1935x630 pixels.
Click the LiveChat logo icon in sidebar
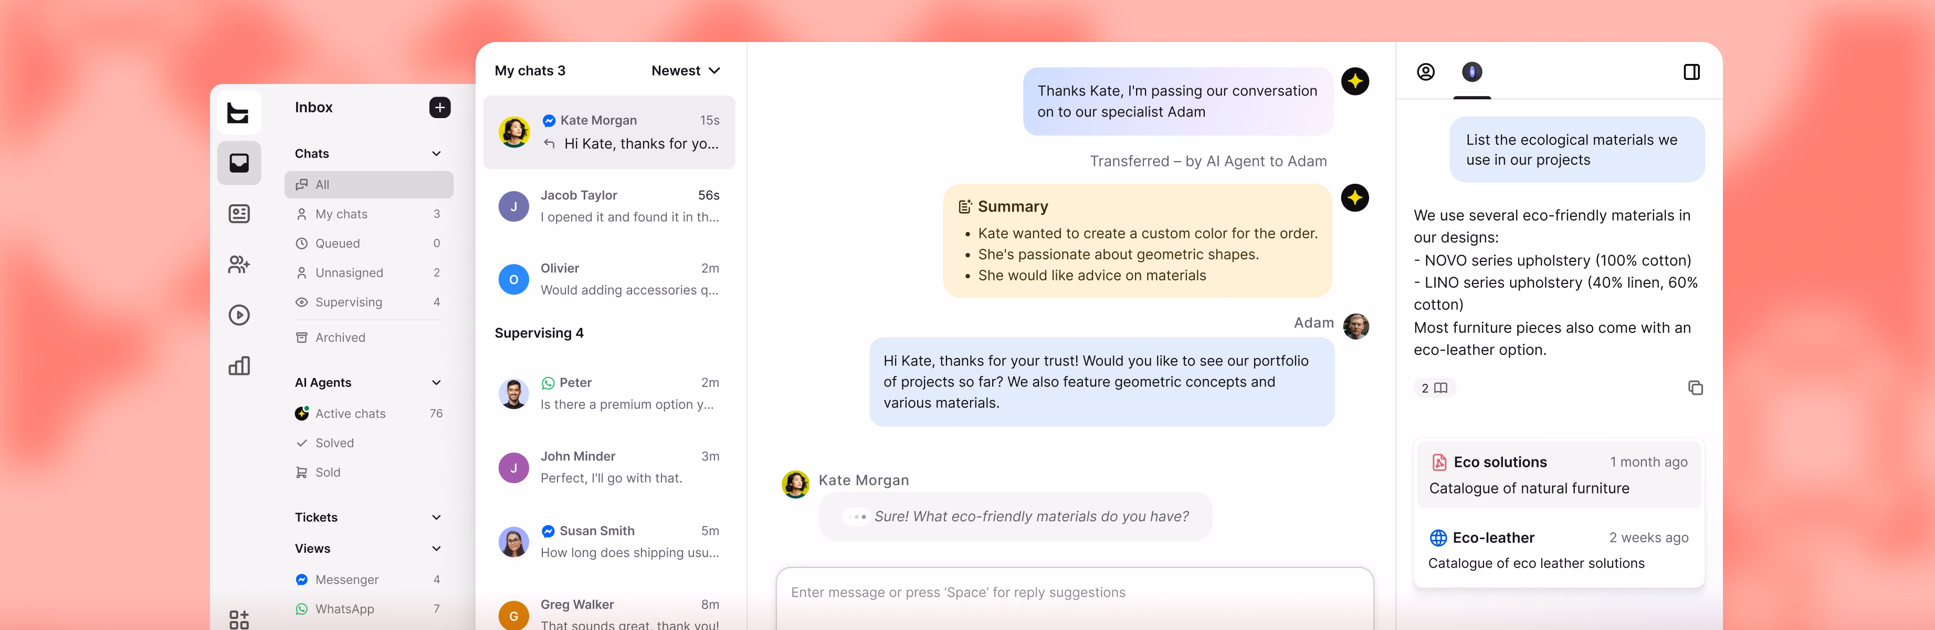[x=239, y=113]
